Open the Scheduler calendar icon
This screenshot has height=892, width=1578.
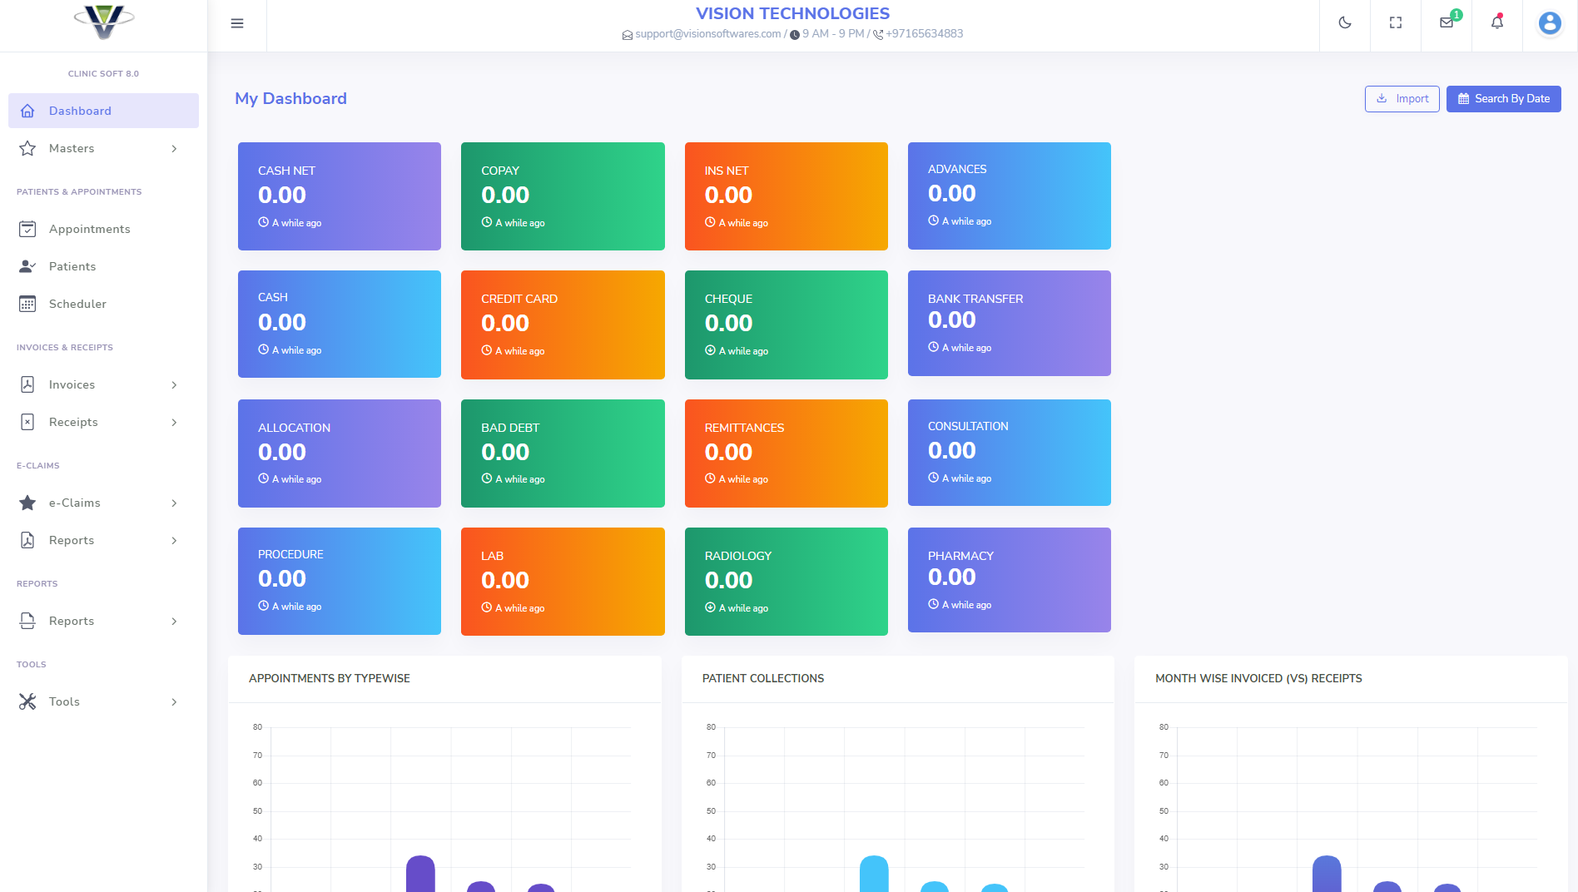pyautogui.click(x=28, y=304)
